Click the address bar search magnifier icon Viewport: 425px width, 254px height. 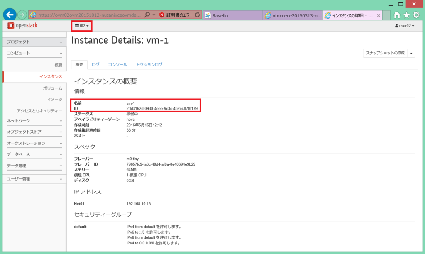[147, 15]
